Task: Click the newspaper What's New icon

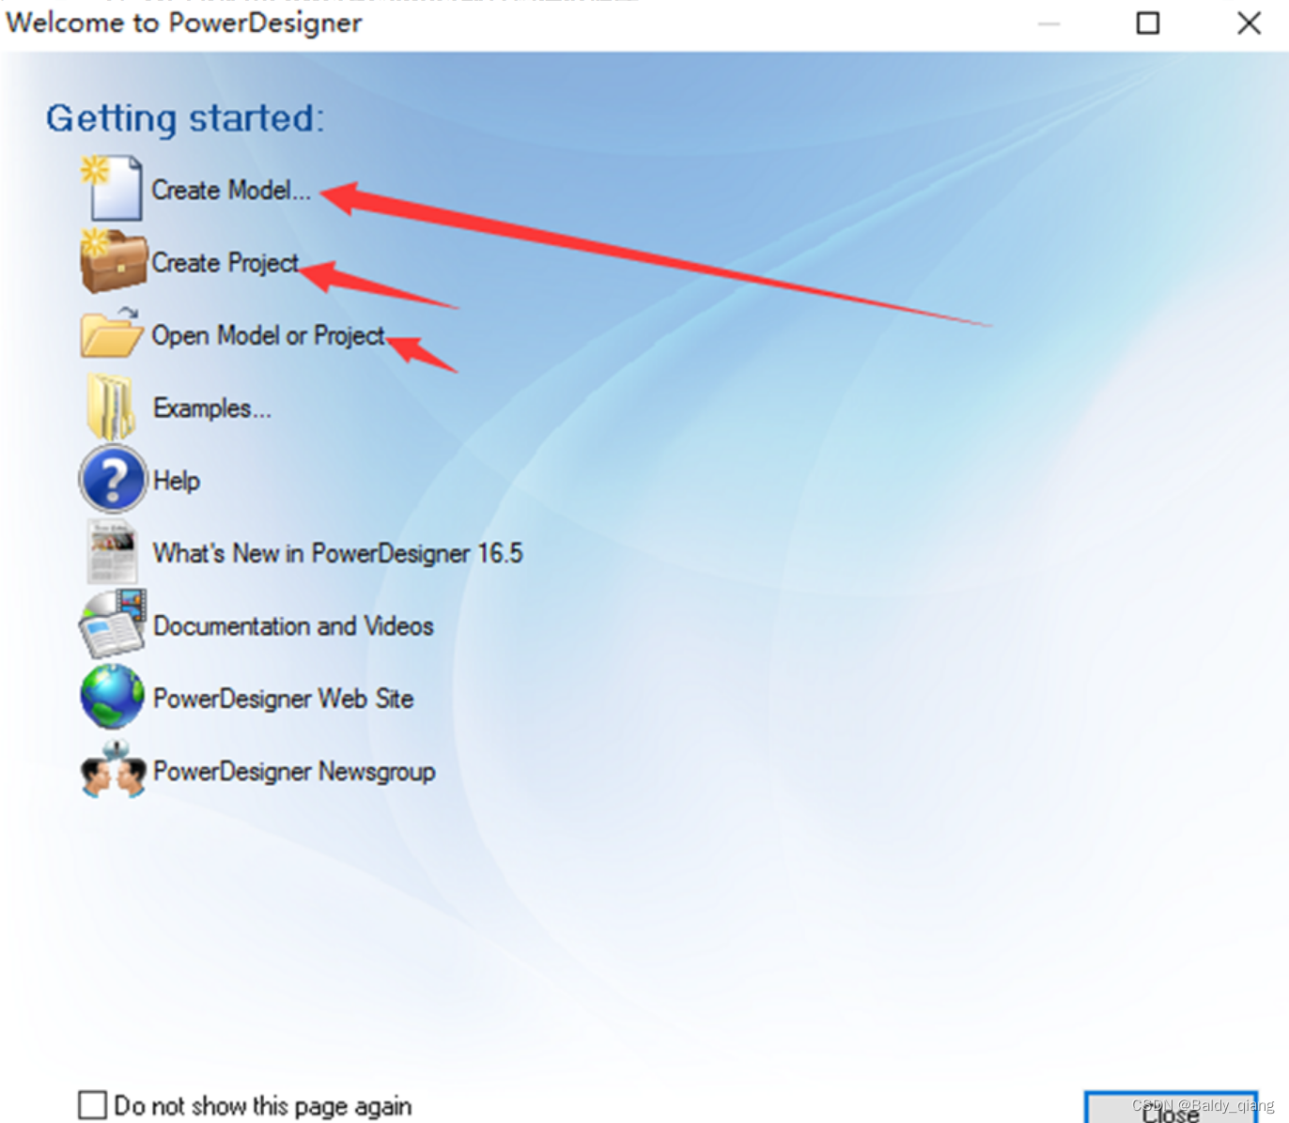Action: click(113, 553)
